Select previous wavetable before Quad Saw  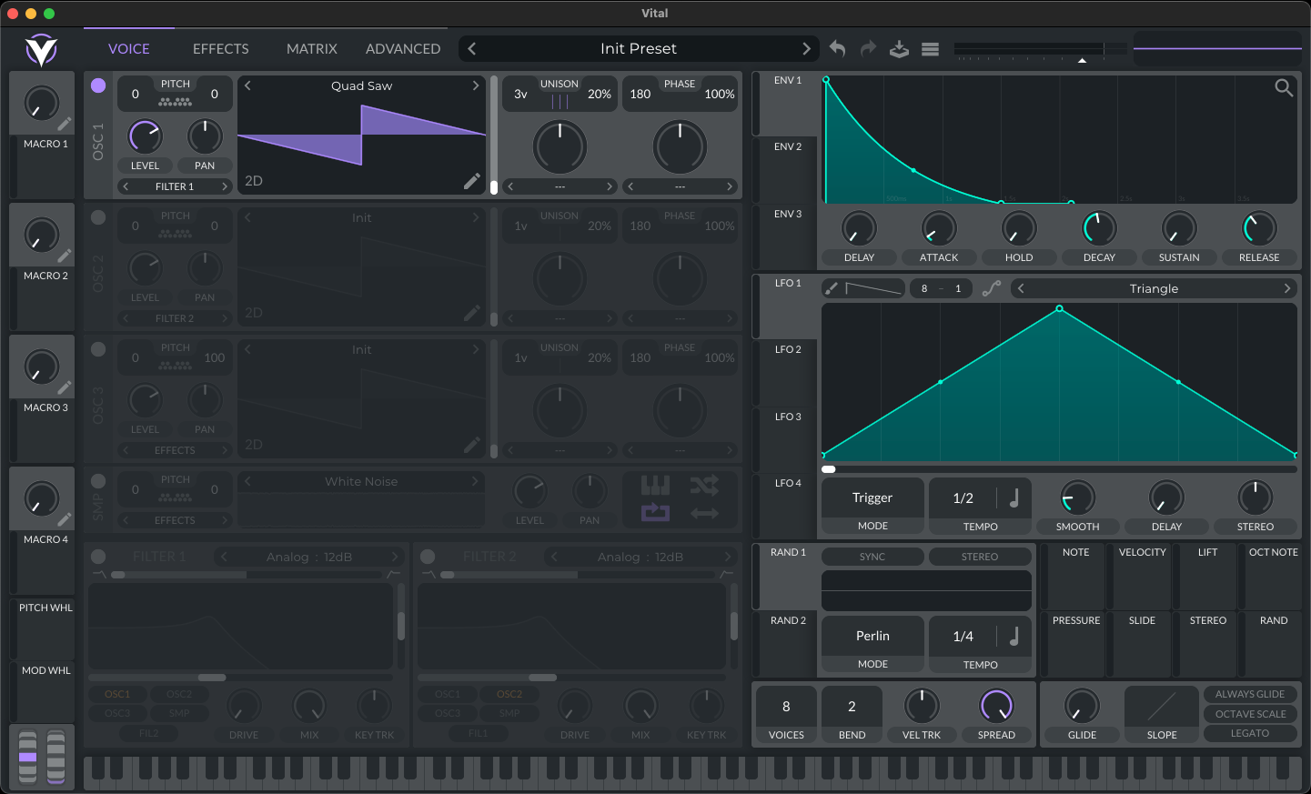247,85
